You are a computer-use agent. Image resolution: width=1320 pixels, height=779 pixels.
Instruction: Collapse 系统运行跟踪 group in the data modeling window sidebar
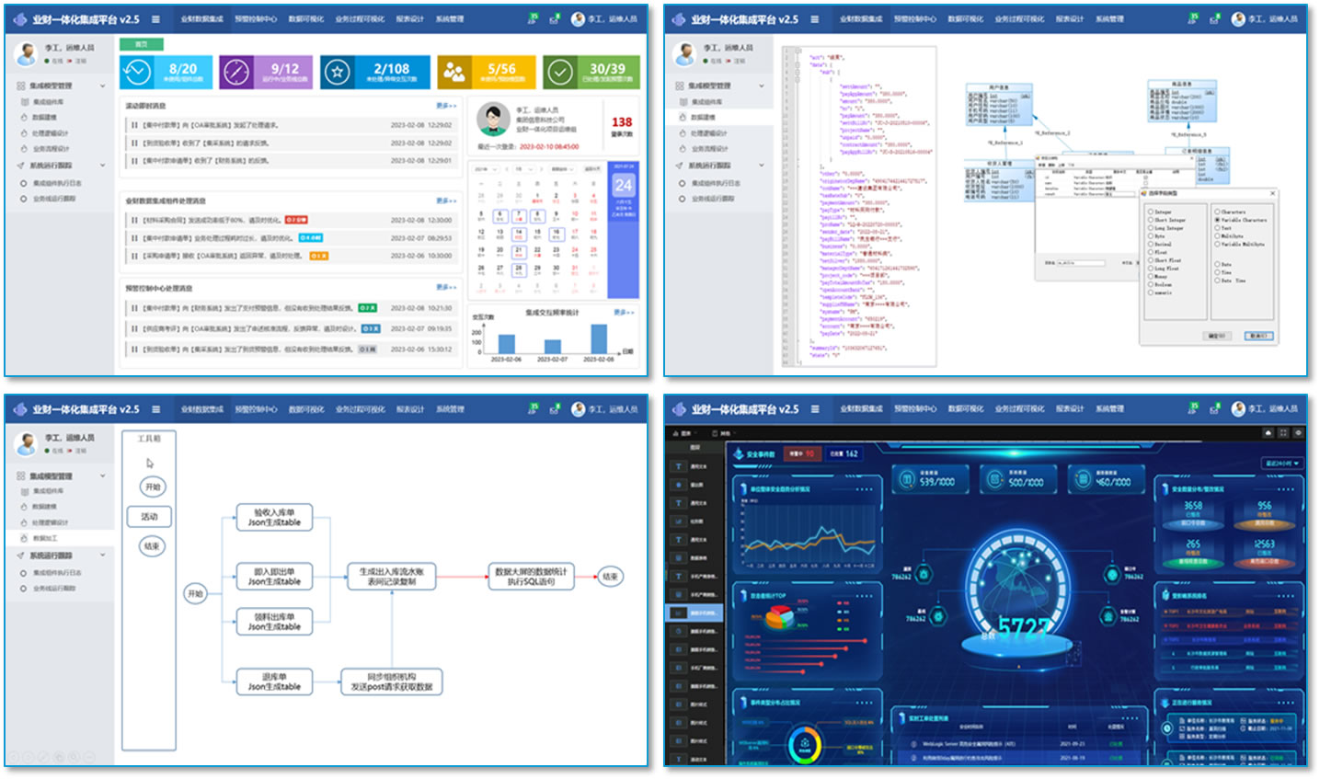[x=762, y=166]
